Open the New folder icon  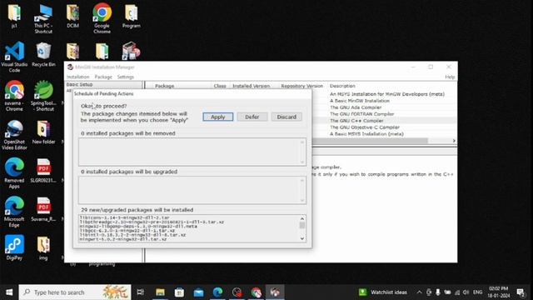[43, 132]
